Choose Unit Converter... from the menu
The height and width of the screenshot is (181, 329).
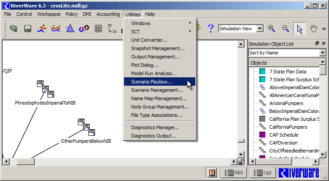160,40
